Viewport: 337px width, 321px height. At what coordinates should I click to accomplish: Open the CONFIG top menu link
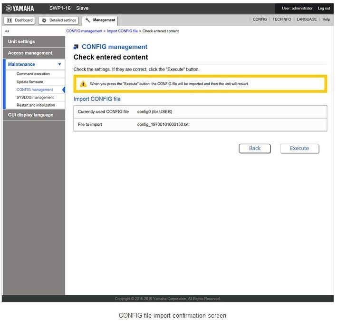point(260,20)
